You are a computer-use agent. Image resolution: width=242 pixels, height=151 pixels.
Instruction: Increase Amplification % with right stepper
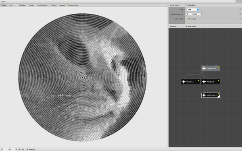pyautogui.click(x=201, y=14)
